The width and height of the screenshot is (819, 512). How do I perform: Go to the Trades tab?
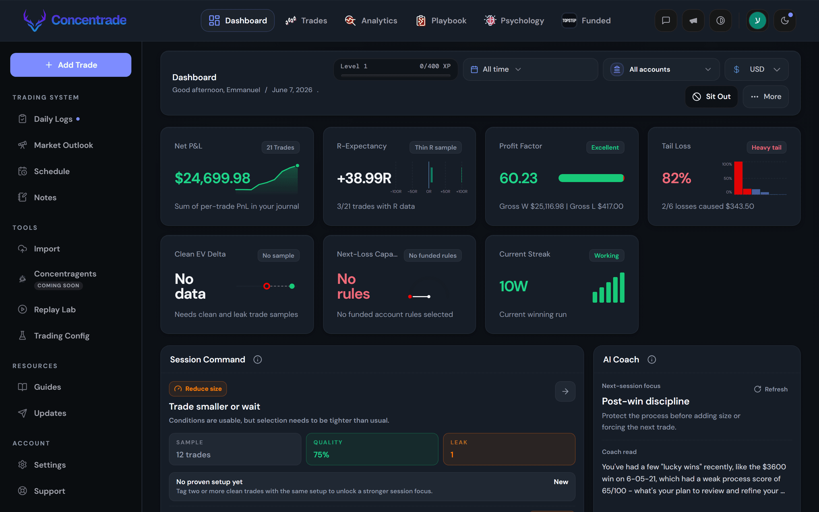point(306,21)
